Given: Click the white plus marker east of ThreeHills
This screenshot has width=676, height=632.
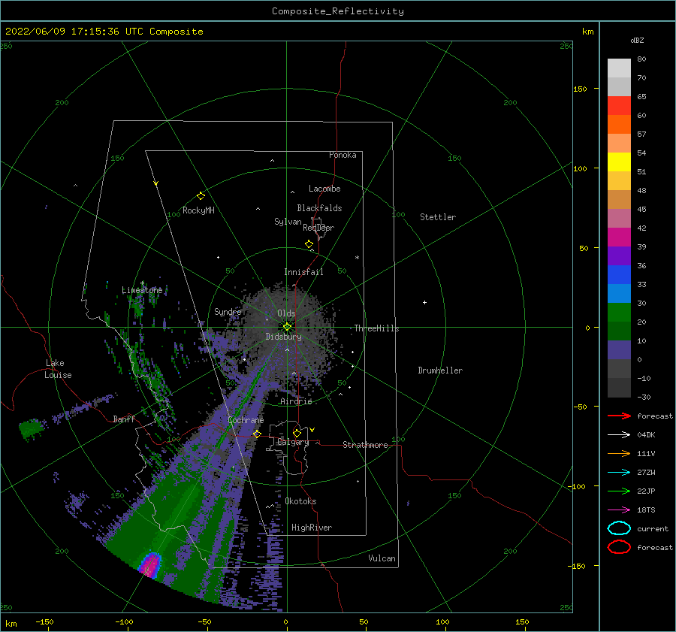Looking at the screenshot, I should (424, 302).
